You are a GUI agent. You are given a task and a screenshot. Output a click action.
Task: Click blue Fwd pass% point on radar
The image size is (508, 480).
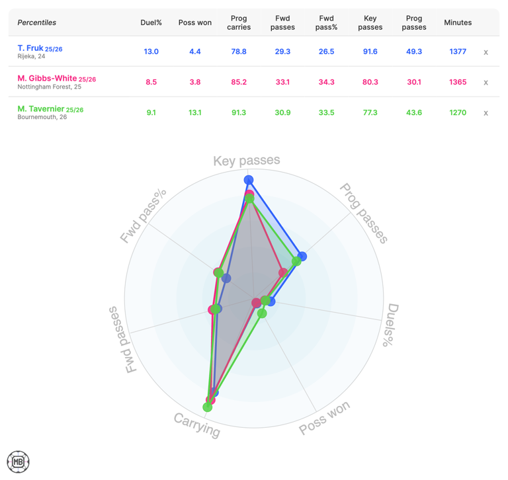[226, 278]
